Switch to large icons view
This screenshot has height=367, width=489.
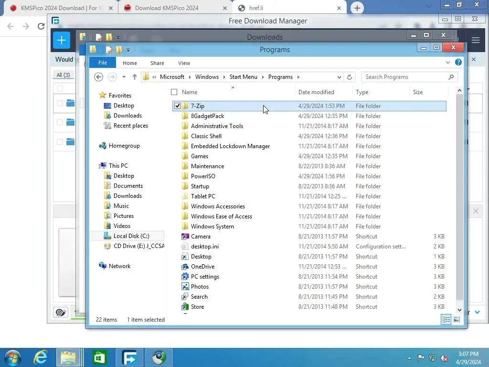coord(457,319)
